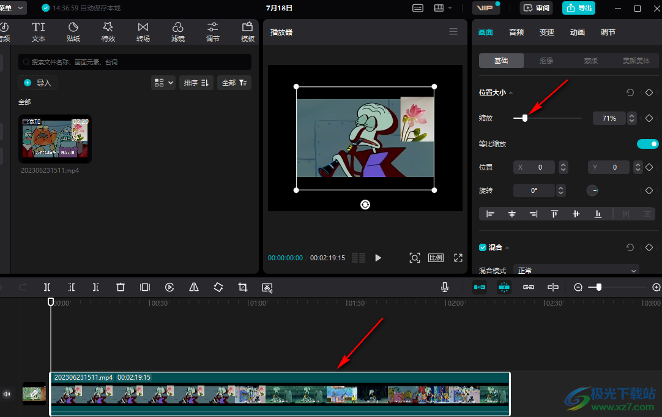Click the split clip tool in timeline toolbar
The height and width of the screenshot is (417, 662).
click(x=47, y=287)
